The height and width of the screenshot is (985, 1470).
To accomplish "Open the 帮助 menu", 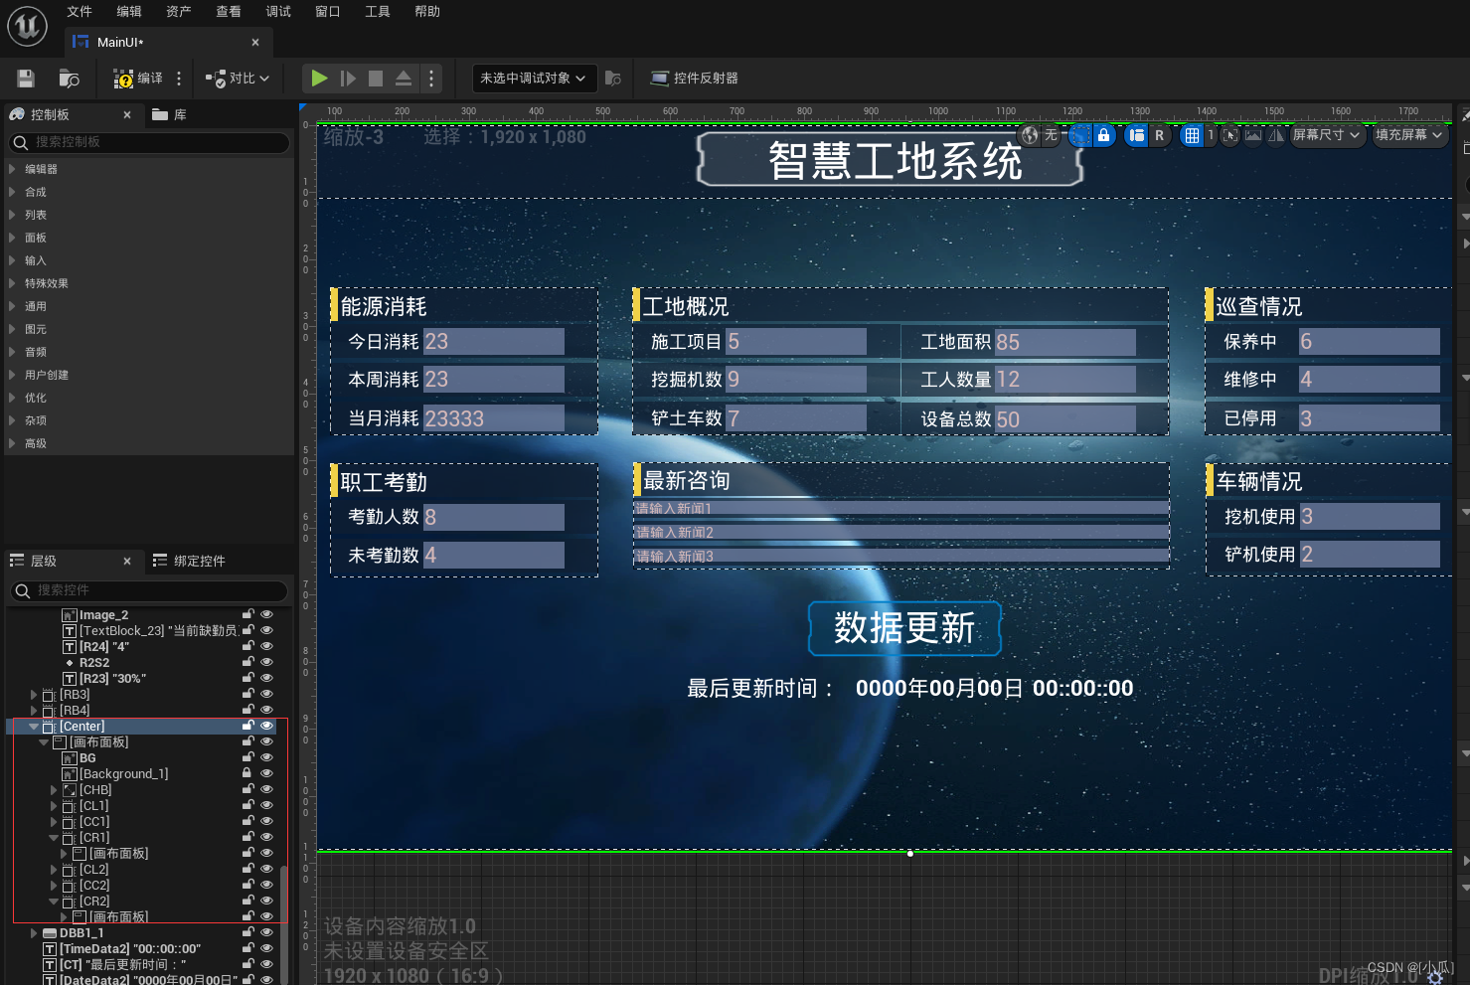I will pyautogui.click(x=427, y=12).
